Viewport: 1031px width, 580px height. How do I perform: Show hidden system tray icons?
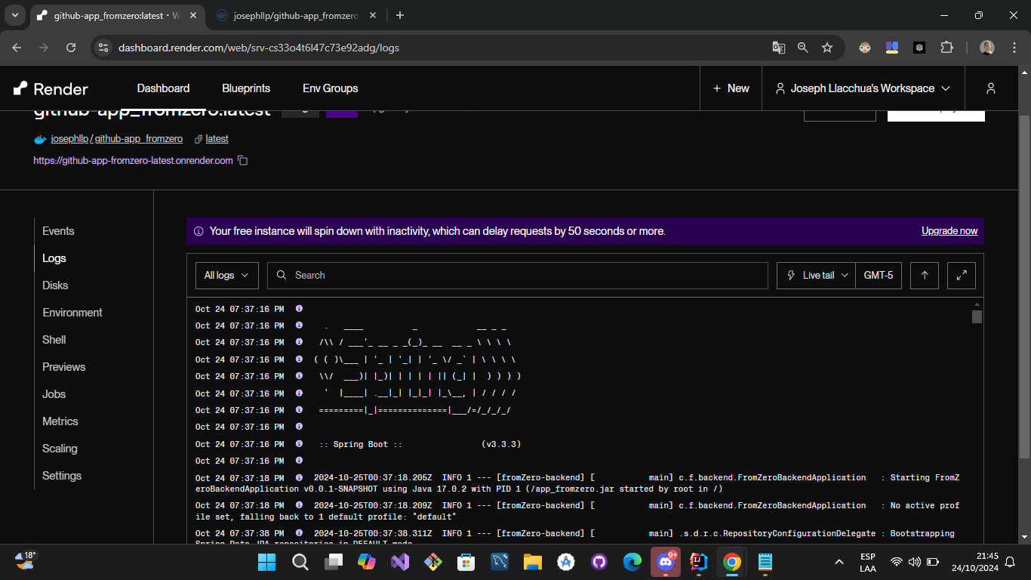(839, 562)
